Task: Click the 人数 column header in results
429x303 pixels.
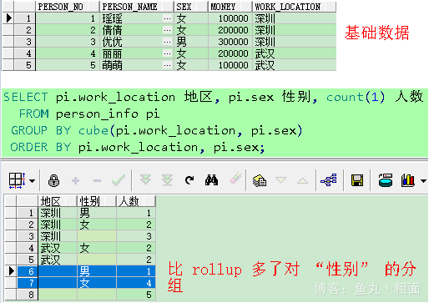Action: (x=135, y=201)
